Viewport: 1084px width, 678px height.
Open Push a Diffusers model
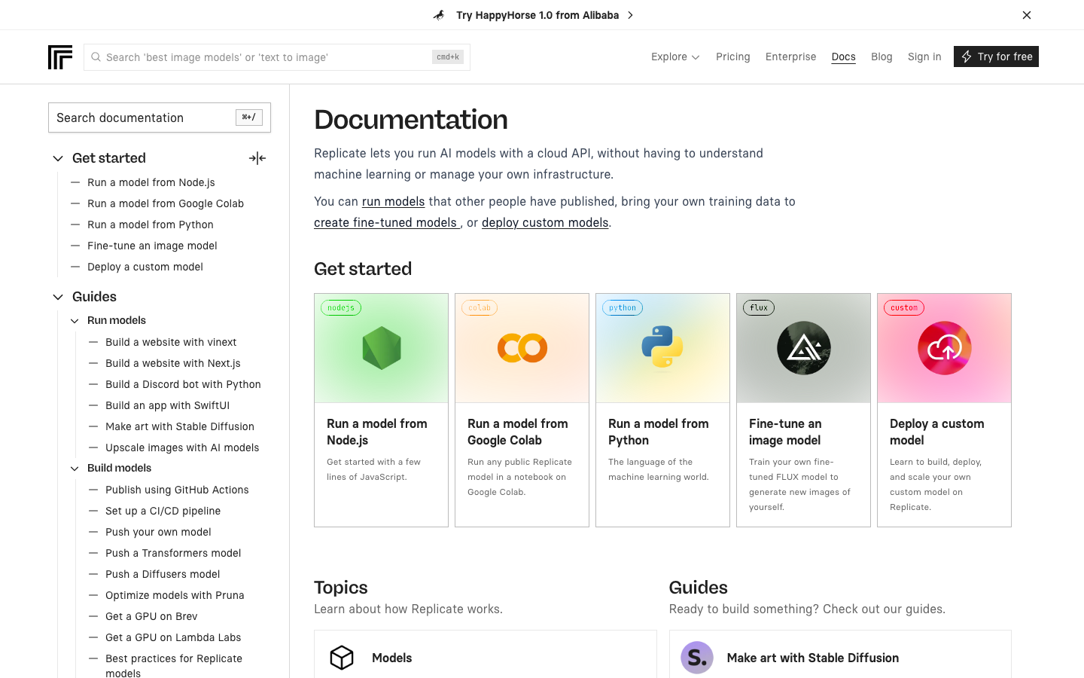pyautogui.click(x=163, y=574)
